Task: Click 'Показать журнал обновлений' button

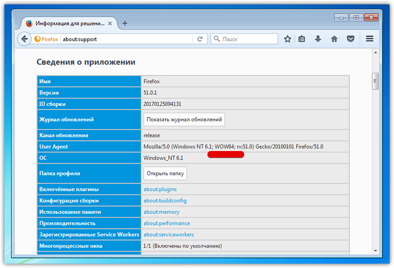Action: coord(184,119)
